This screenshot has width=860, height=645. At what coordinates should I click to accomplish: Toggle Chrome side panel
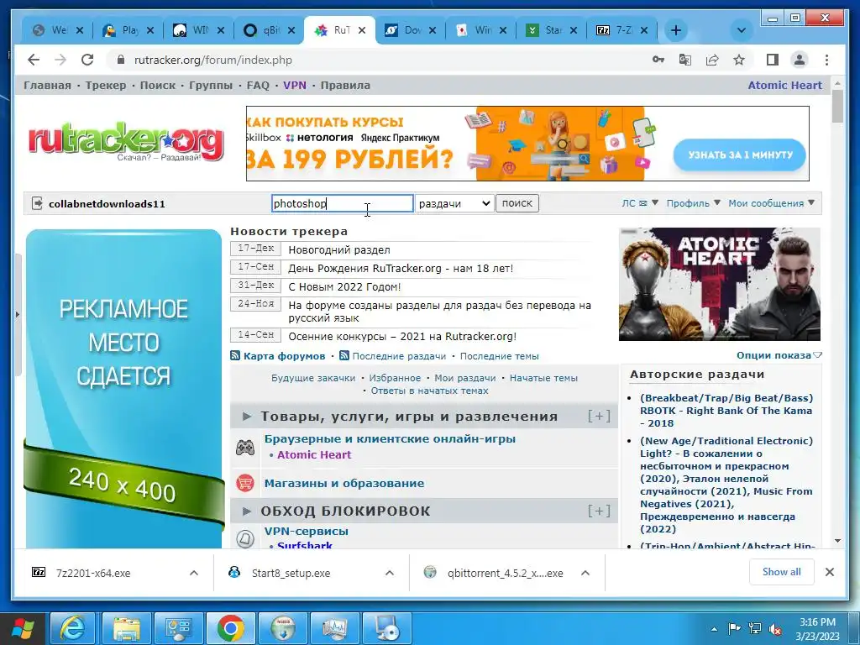[773, 60]
